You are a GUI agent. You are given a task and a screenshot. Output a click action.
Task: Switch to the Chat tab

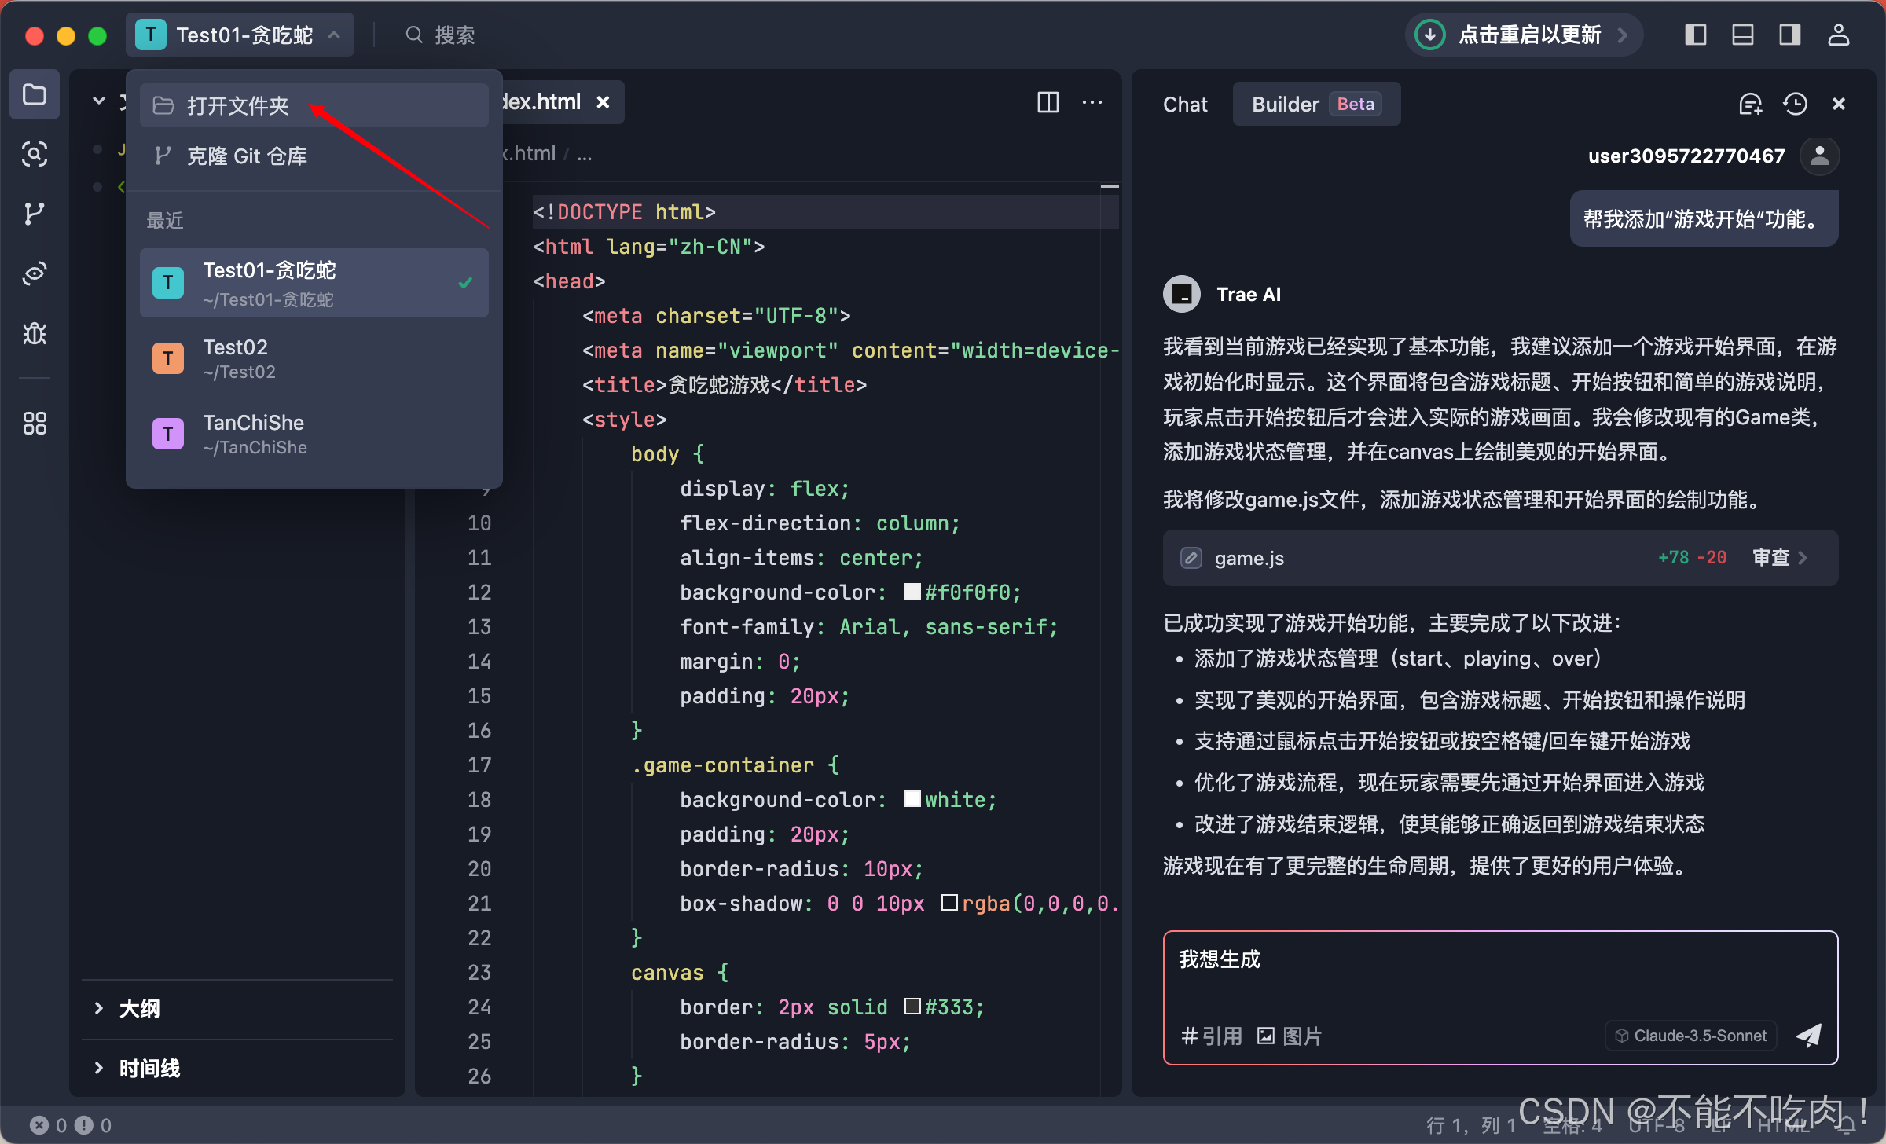(1185, 104)
